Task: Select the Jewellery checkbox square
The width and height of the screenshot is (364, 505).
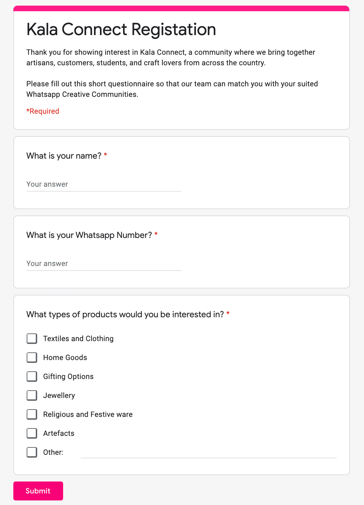Action: (x=32, y=396)
